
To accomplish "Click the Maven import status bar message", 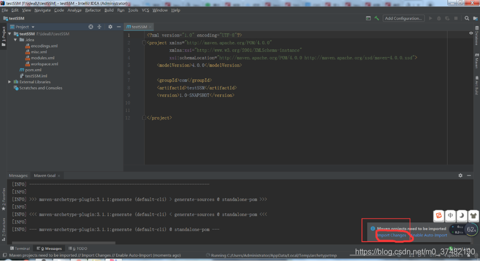I will pyautogui.click(x=95, y=255).
